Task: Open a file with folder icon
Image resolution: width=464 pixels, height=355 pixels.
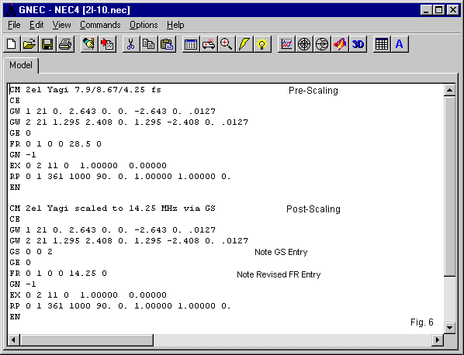Action: tap(29, 44)
